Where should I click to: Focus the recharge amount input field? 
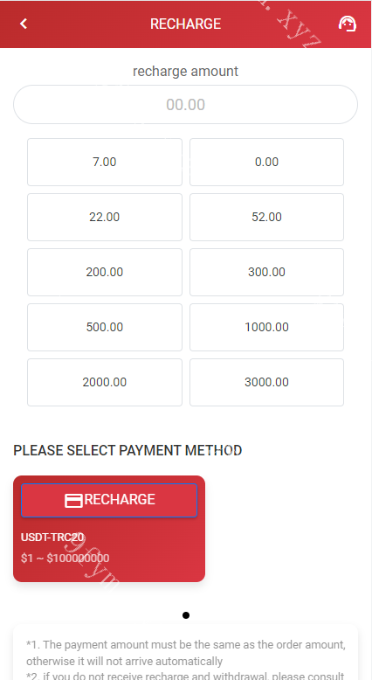(x=186, y=105)
